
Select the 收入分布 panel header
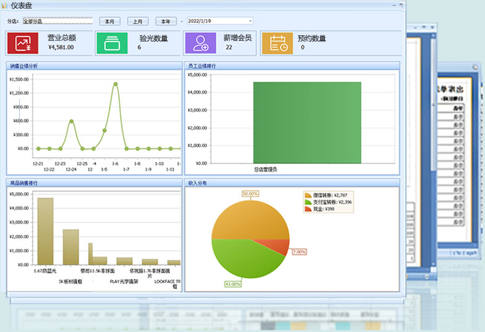tap(199, 183)
